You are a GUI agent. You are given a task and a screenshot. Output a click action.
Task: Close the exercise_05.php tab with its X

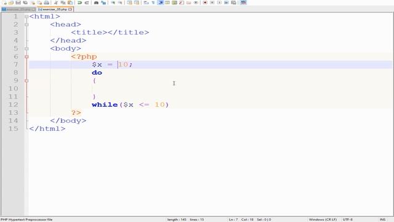(x=70, y=9)
